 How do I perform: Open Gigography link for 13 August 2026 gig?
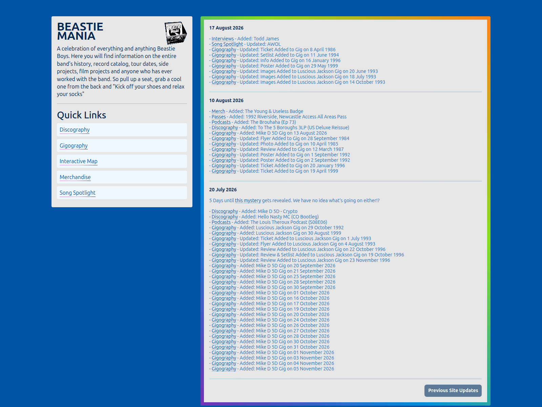(224, 133)
